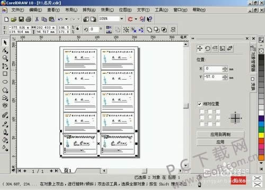This screenshot has width=265, height=190.
Task: Open the Layout menu
Action: [71, 10]
